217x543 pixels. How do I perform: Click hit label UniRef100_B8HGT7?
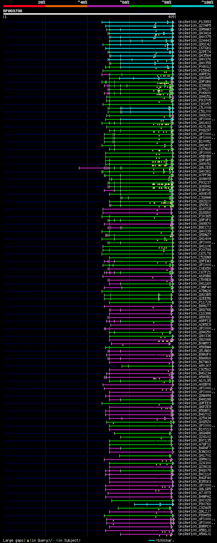195,306
